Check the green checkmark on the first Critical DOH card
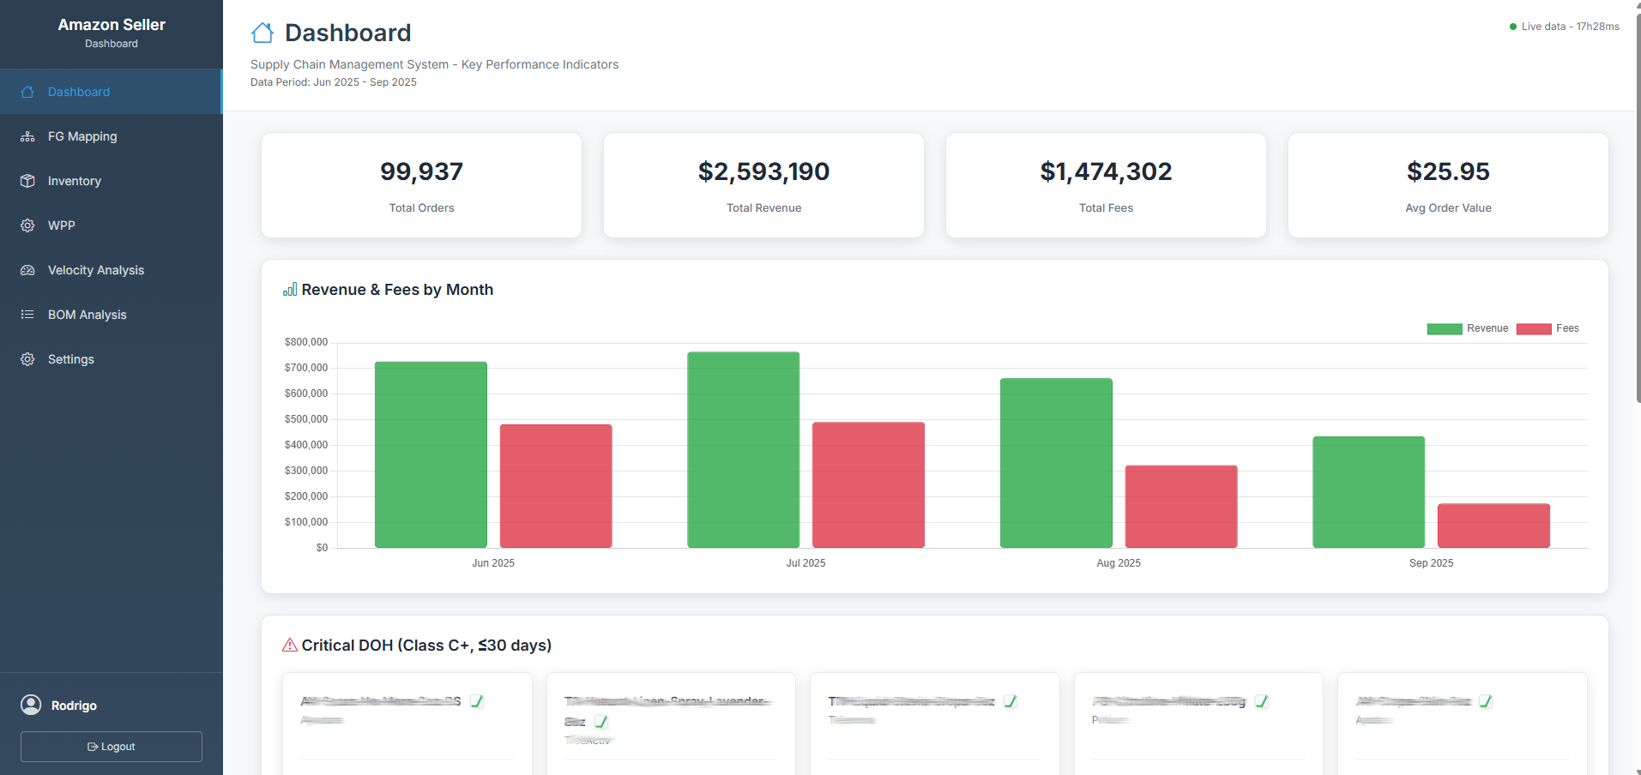 click(x=478, y=701)
